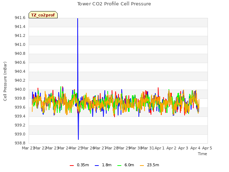The image size is (229, 172).
Task: Click the TZ_co2prof label box
Action: (x=43, y=15)
